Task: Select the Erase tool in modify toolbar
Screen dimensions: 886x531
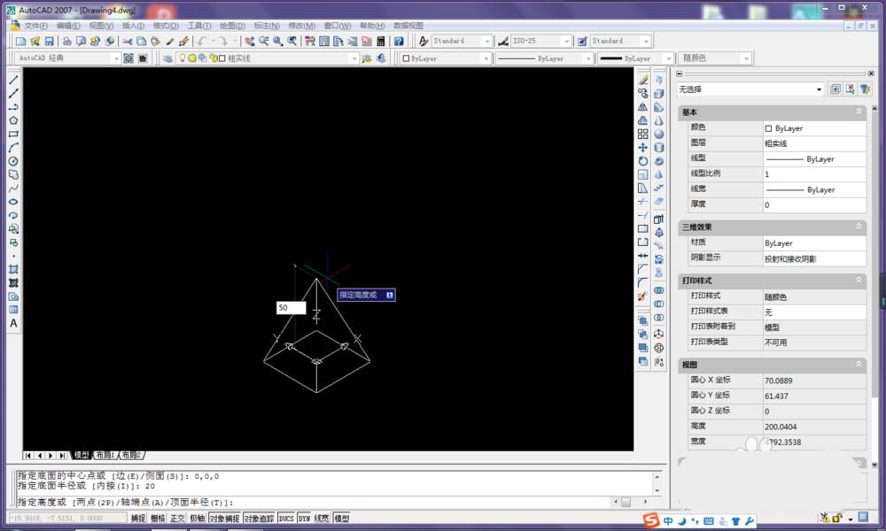Action: coord(644,80)
